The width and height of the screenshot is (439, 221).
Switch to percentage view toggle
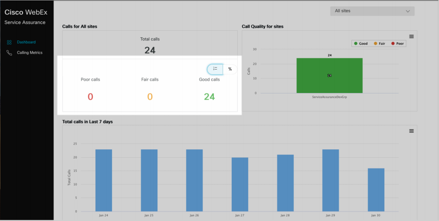(x=230, y=69)
